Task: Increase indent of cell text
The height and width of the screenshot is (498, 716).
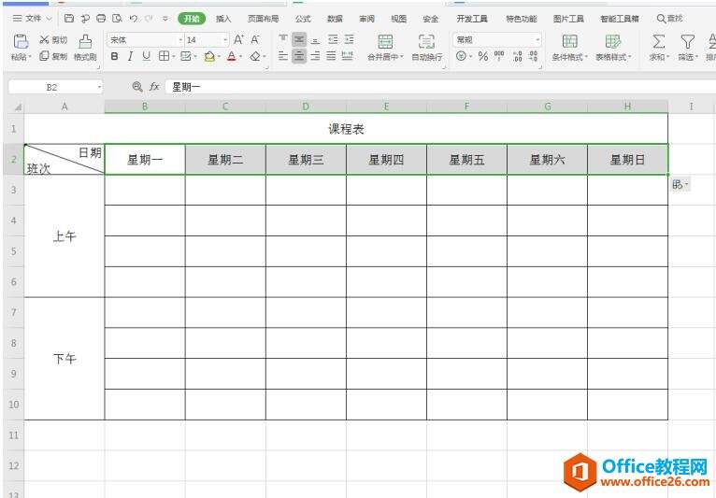Action: [x=350, y=40]
